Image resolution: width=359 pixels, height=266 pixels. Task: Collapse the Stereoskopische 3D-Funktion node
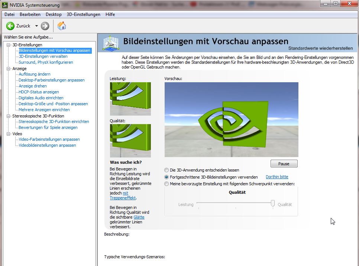click(9, 116)
